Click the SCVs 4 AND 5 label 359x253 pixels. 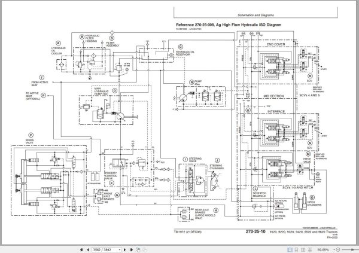309,95
